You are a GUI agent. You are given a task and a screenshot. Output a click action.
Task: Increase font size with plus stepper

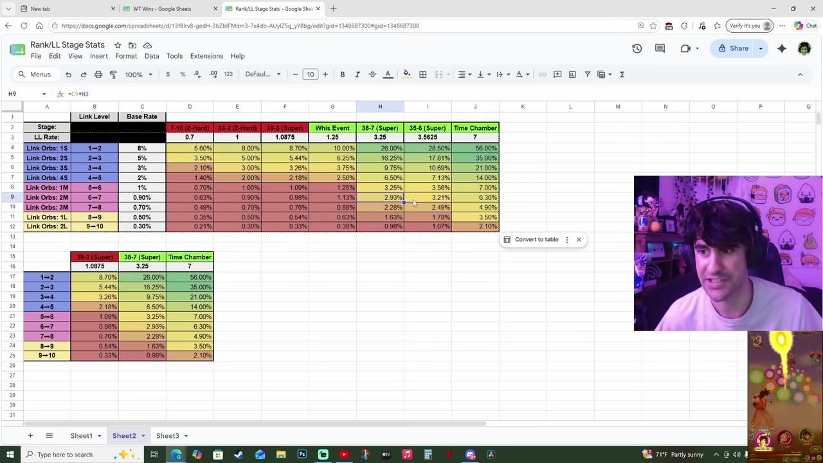(x=325, y=75)
